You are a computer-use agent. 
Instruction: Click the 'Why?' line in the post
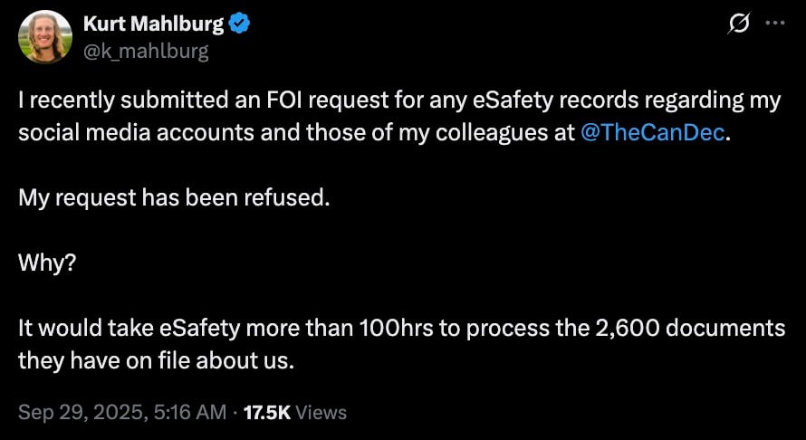43,263
